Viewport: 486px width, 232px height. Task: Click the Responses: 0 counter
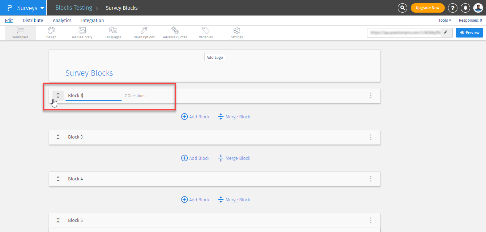click(470, 21)
